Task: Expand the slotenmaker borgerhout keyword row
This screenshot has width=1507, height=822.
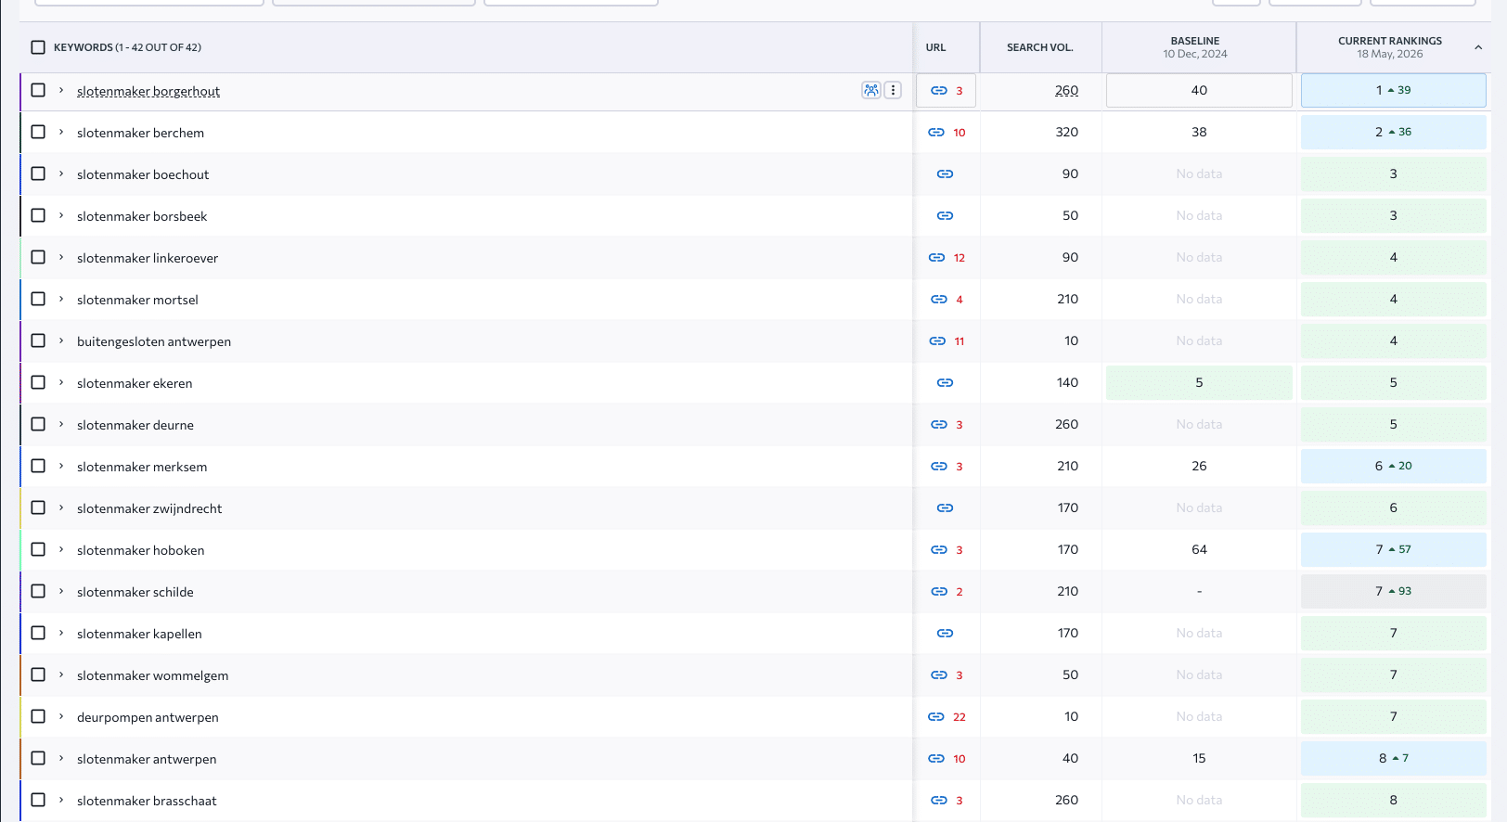Action: [x=61, y=90]
